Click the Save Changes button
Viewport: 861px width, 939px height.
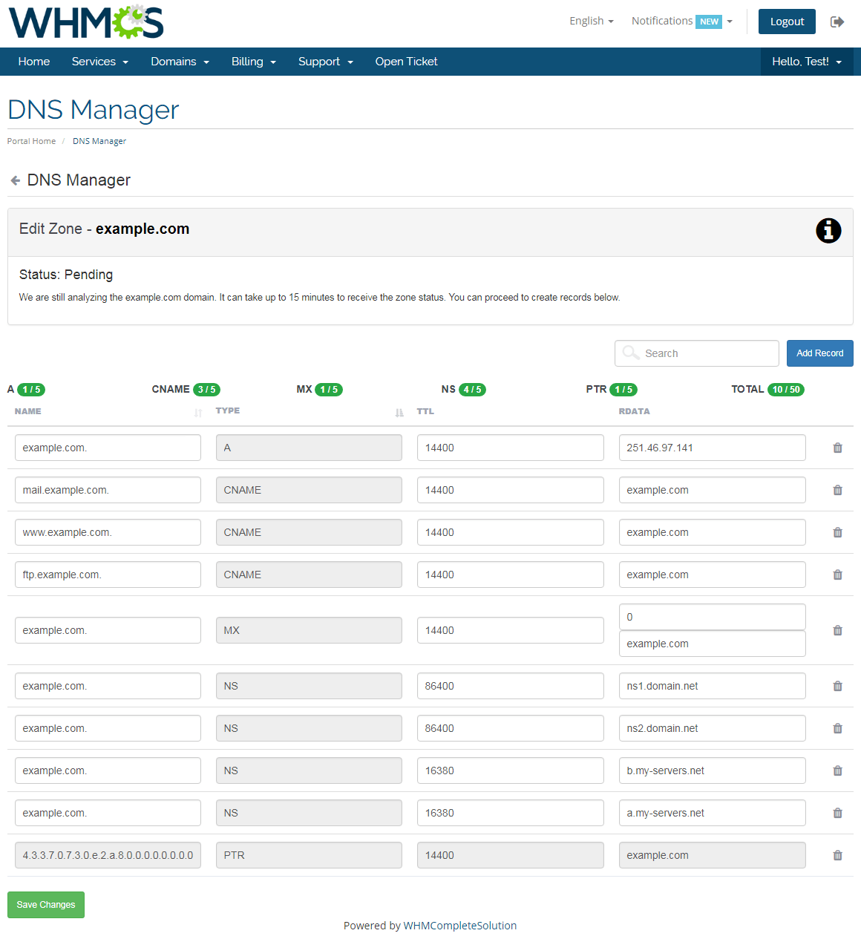tap(45, 905)
